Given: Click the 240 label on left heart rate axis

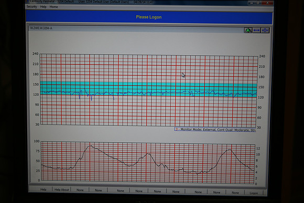Looking at the screenshot, I should click(x=35, y=54).
